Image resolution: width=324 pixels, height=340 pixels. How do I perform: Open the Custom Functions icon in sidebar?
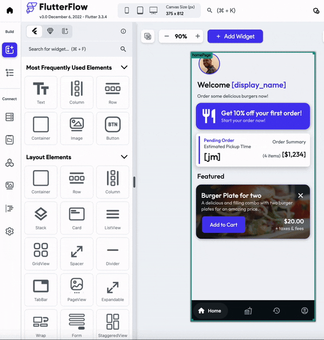pyautogui.click(x=10, y=208)
